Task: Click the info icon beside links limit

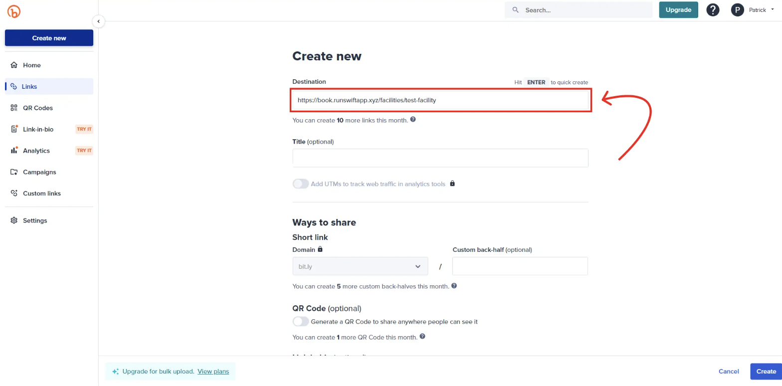Action: (x=413, y=120)
